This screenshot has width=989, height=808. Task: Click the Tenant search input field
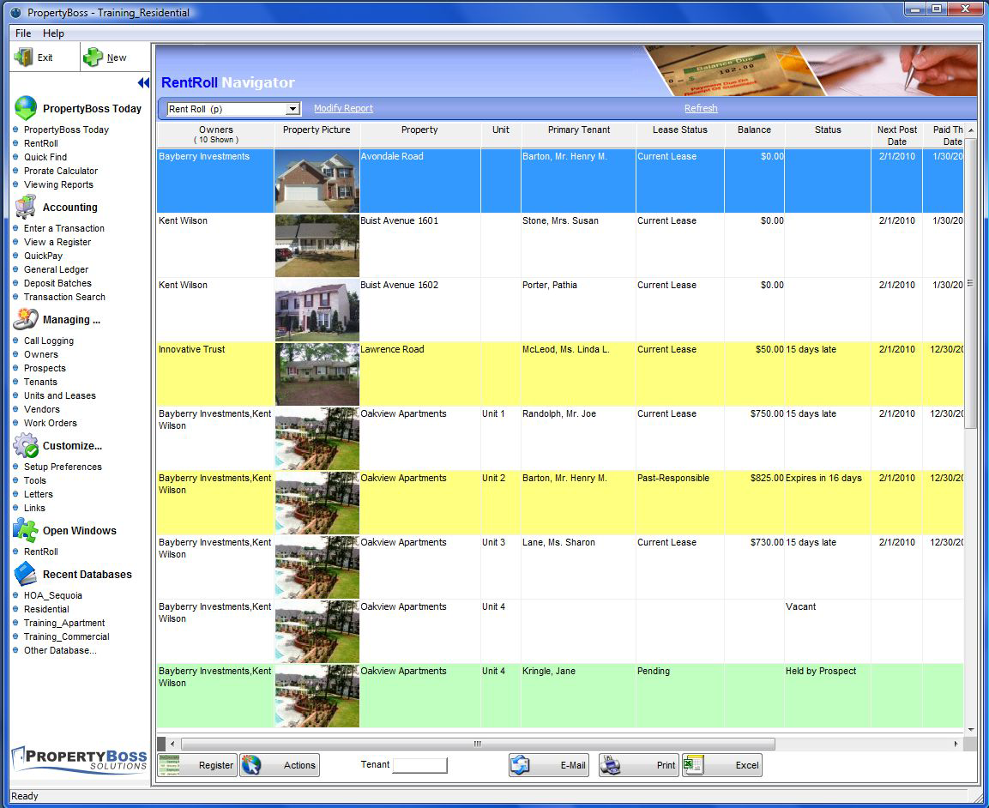tap(420, 765)
